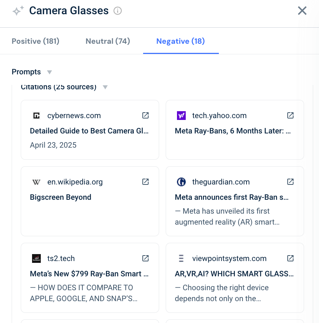Screen dimensions: 319x323
Task: Click the viewpointsystem.com favicon icon
Action: pyautogui.click(x=181, y=258)
